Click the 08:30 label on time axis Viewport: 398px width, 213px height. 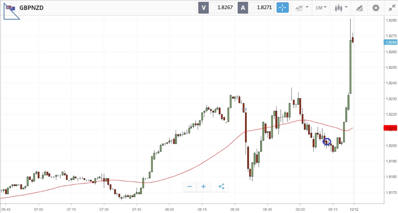[235, 209]
